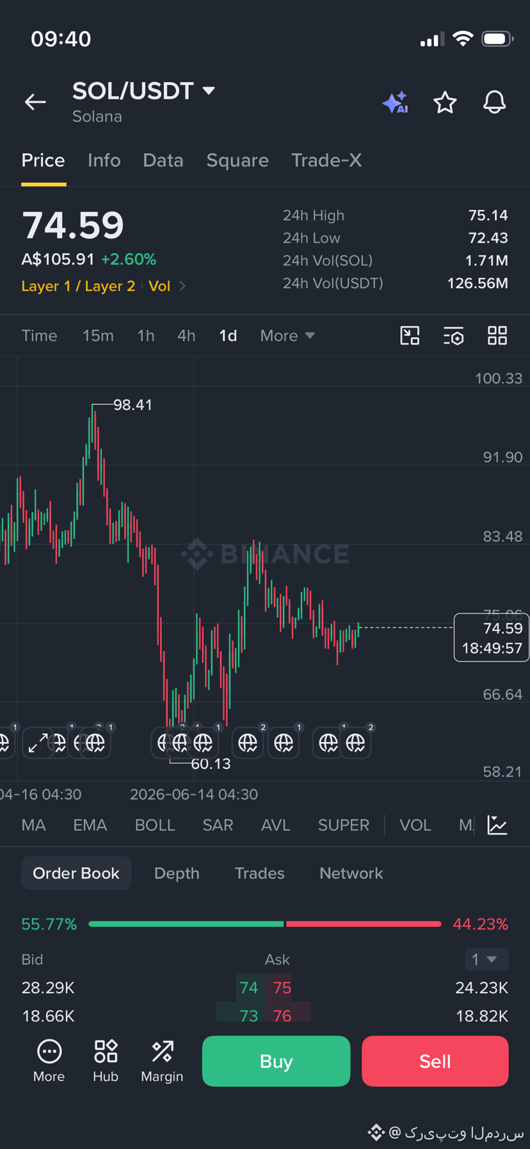Toggle the SUPER indicator
This screenshot has height=1149, width=530.
click(x=344, y=825)
